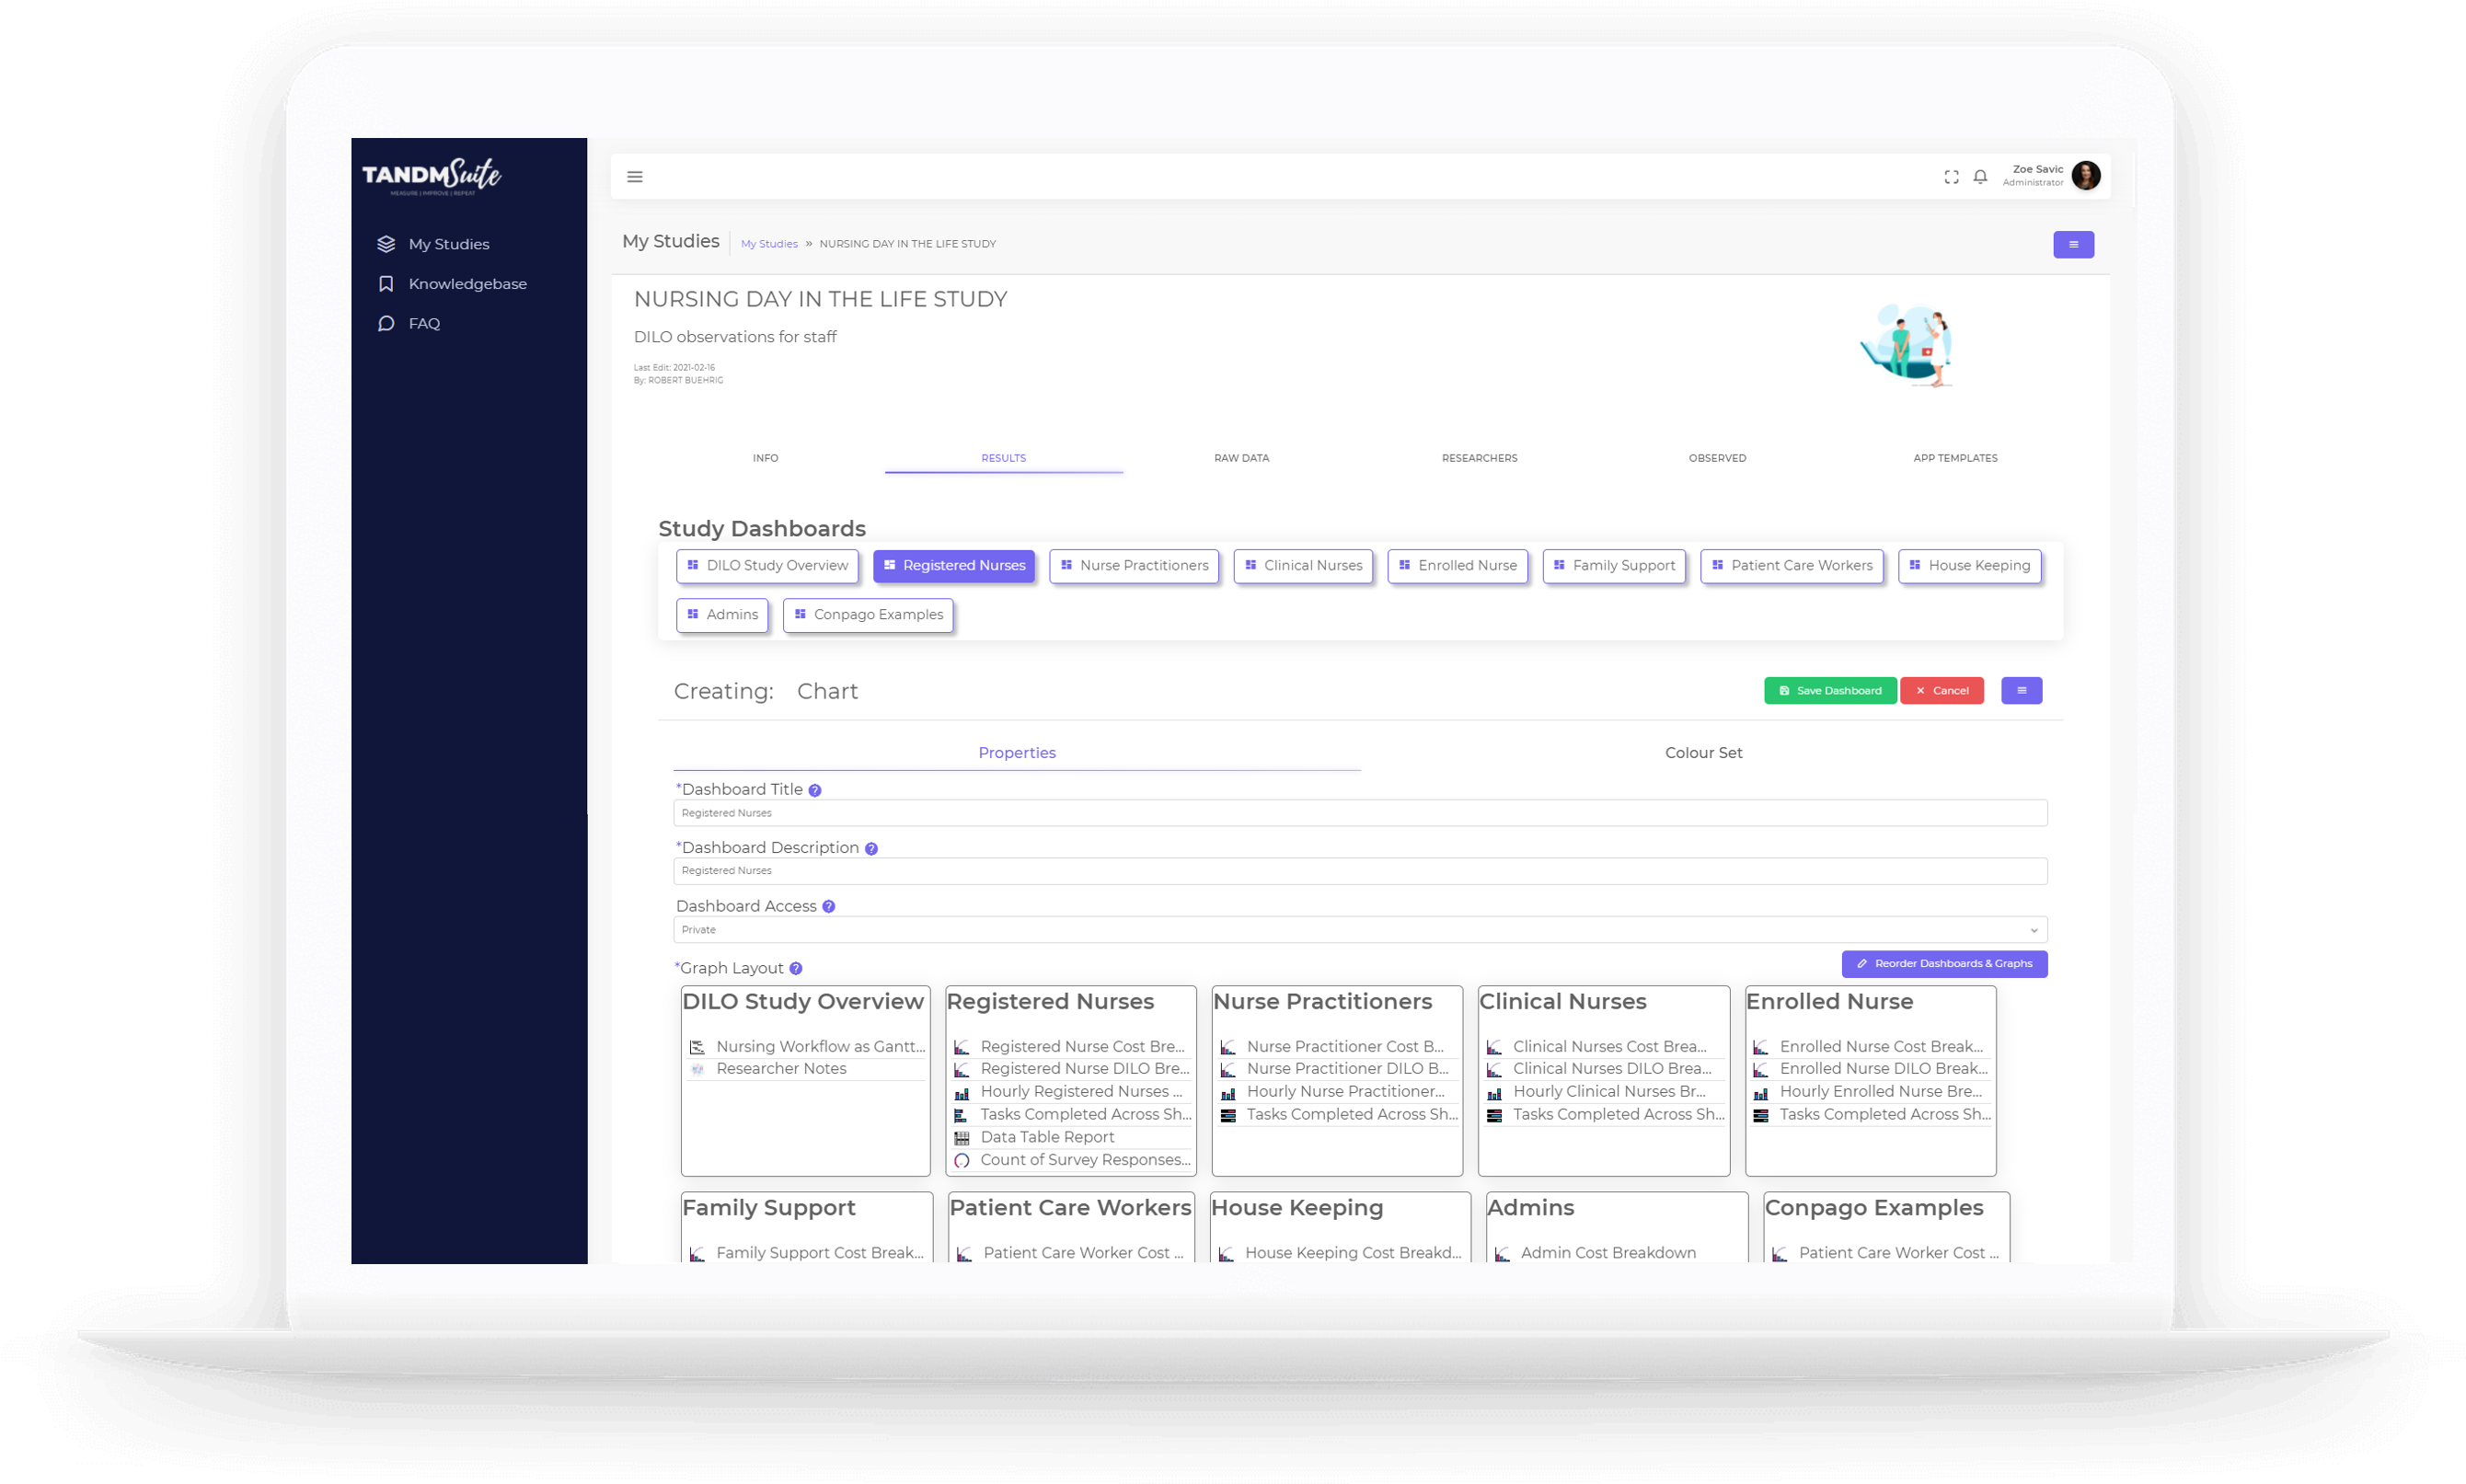This screenshot has width=2466, height=1484.
Task: Focus the Dashboard Description input field
Action: (1360, 871)
